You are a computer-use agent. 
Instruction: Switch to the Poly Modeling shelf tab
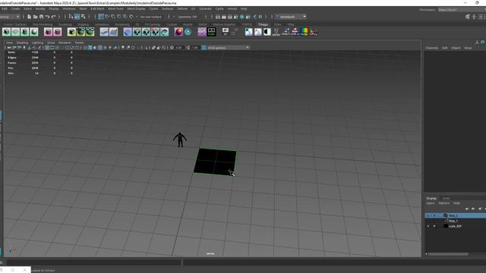43,24
